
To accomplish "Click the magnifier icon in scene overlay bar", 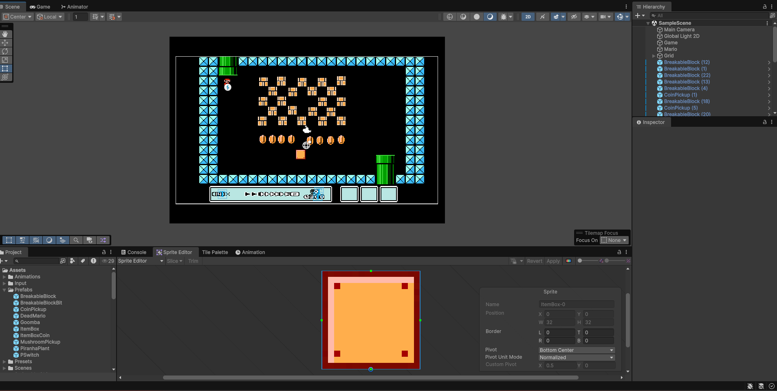I will [x=76, y=240].
